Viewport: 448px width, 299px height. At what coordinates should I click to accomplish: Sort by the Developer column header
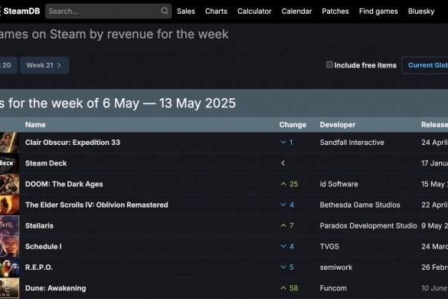click(x=338, y=125)
